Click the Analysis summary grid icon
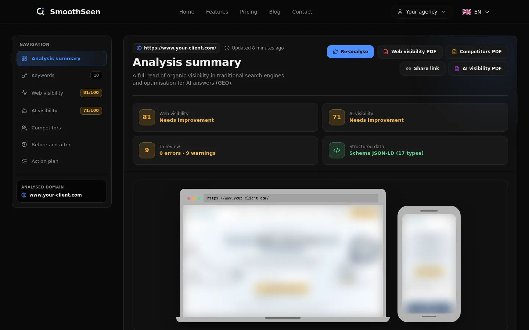 (x=24, y=58)
